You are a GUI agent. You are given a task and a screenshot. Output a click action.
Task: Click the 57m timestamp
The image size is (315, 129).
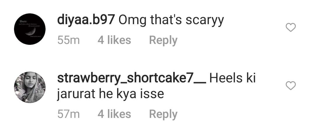point(69,114)
